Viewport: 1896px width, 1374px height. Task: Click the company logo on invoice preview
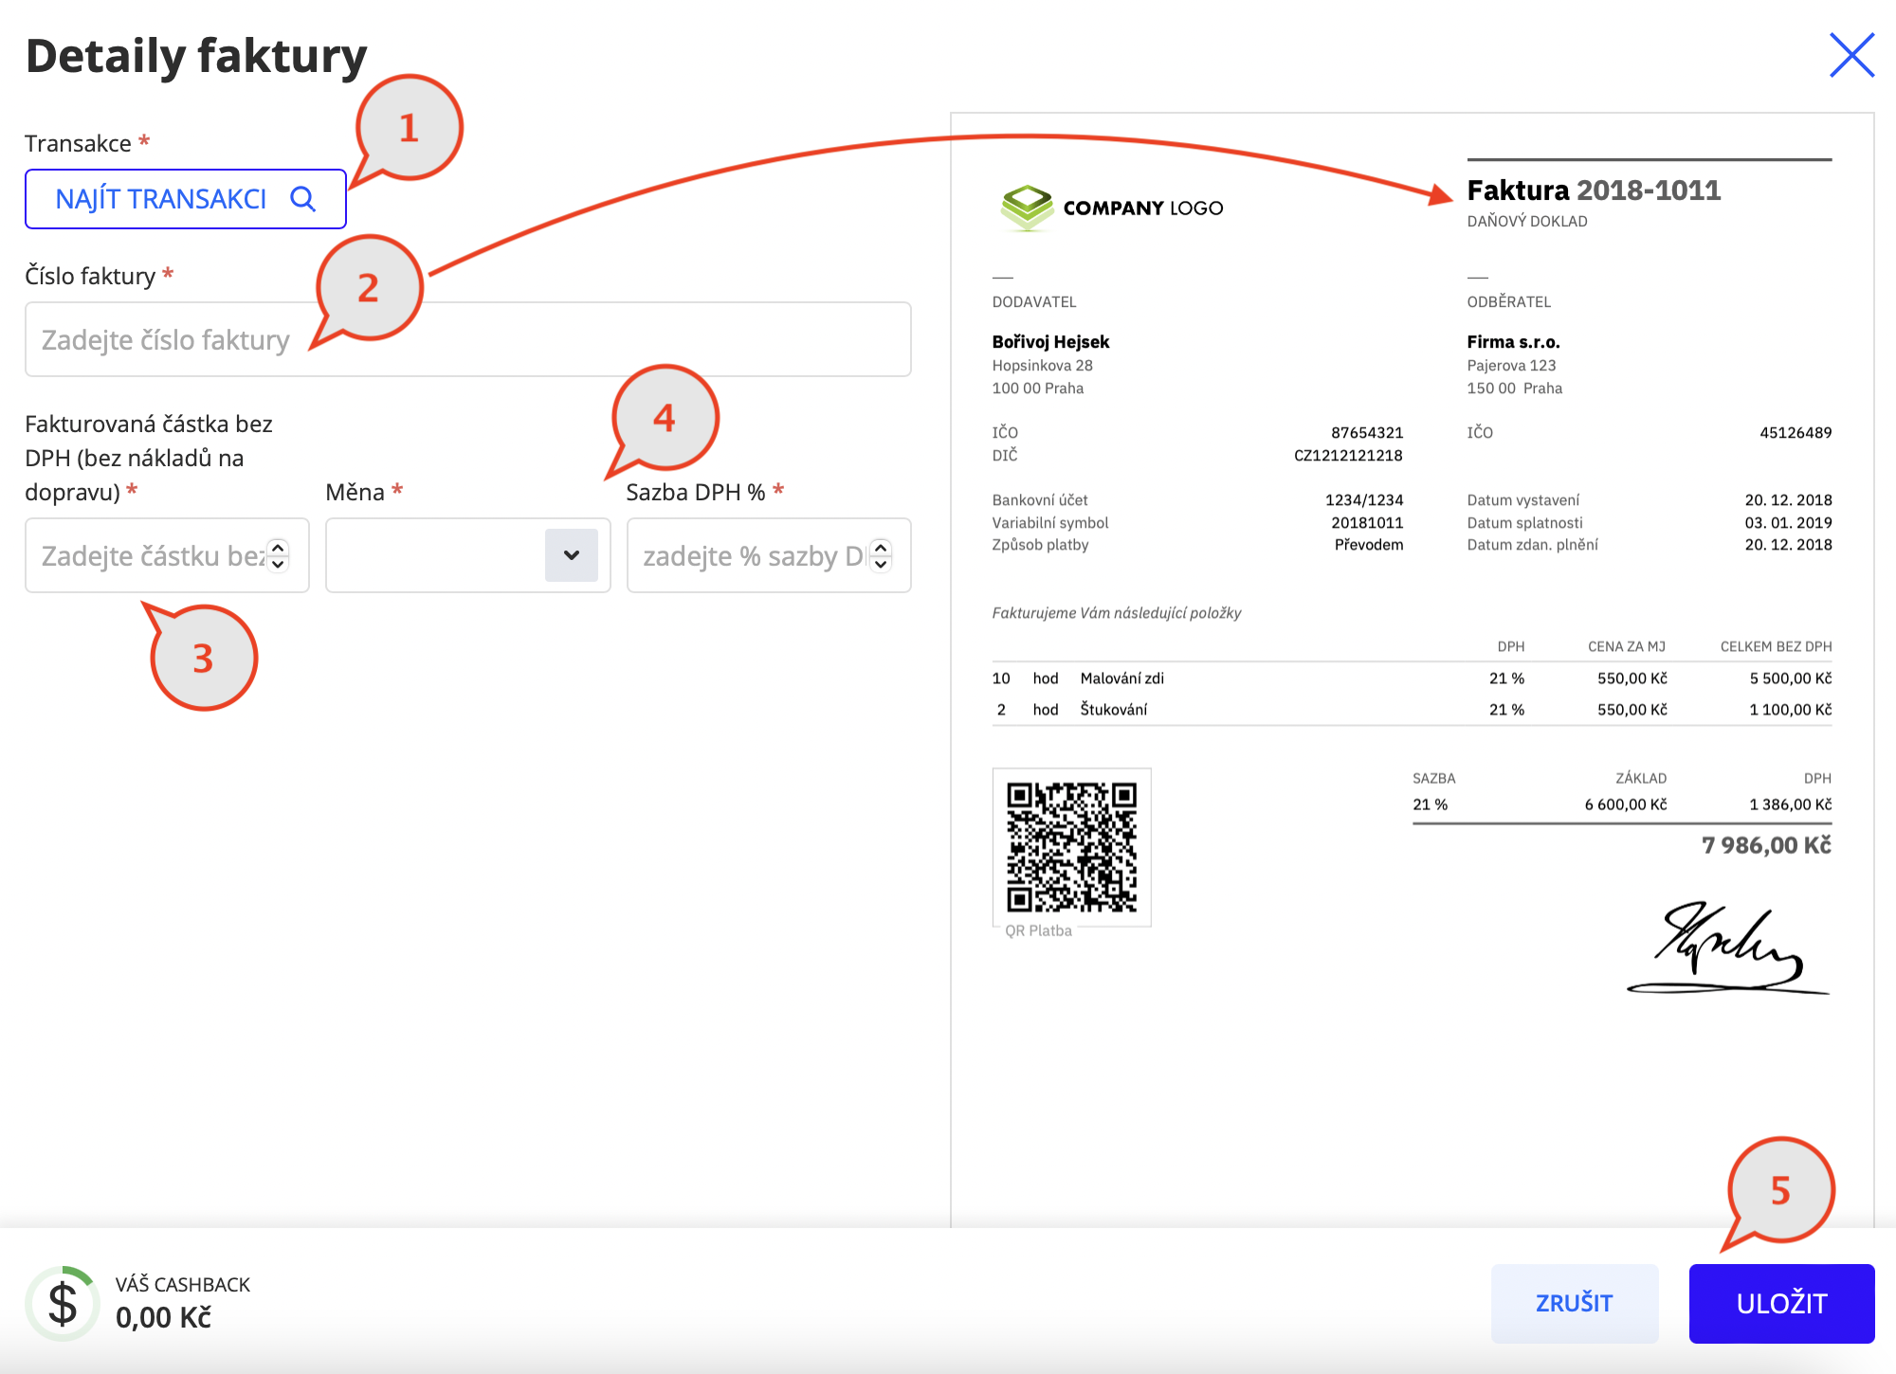pos(1111,208)
